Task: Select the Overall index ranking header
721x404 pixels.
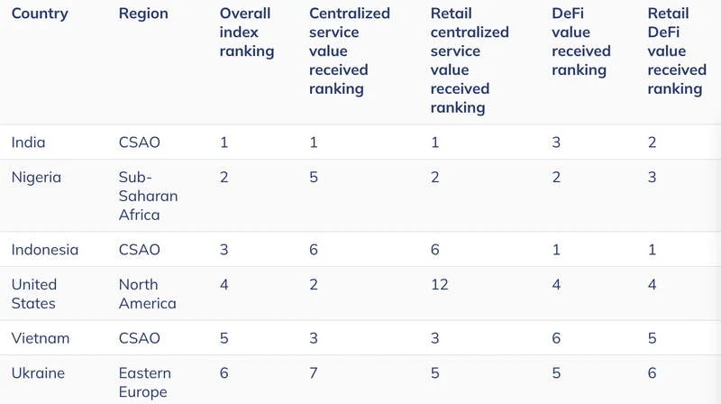Action: (246, 32)
